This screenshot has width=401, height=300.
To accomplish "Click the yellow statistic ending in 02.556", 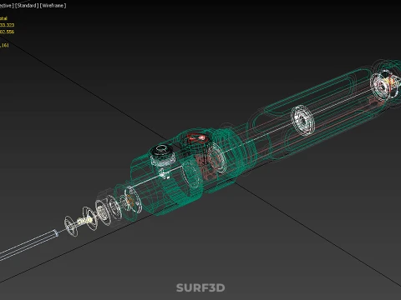I will [7, 32].
